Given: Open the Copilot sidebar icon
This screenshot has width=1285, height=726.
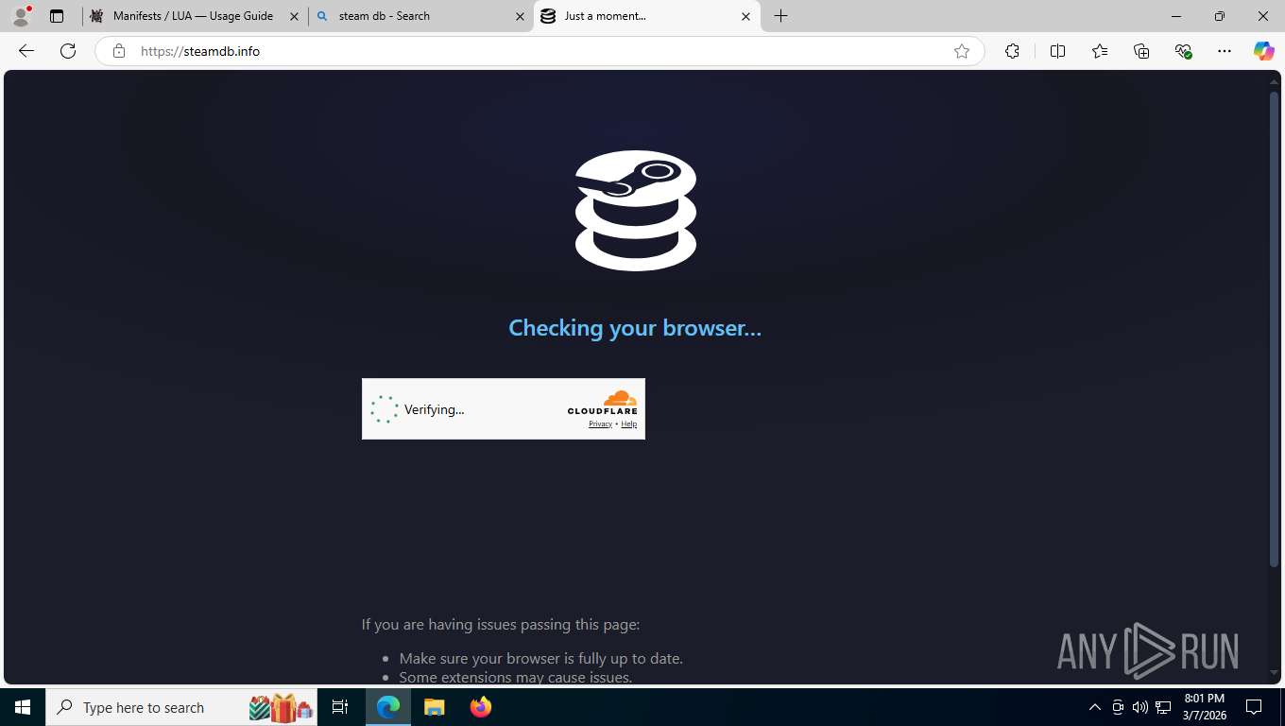Looking at the screenshot, I should click(1263, 51).
